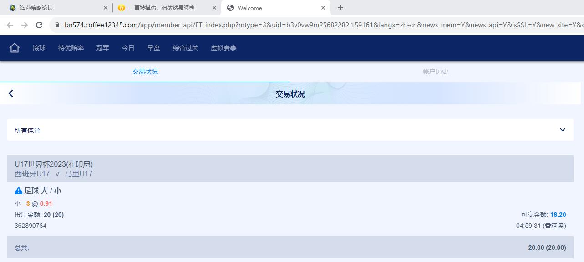Reload the current page

coord(39,25)
